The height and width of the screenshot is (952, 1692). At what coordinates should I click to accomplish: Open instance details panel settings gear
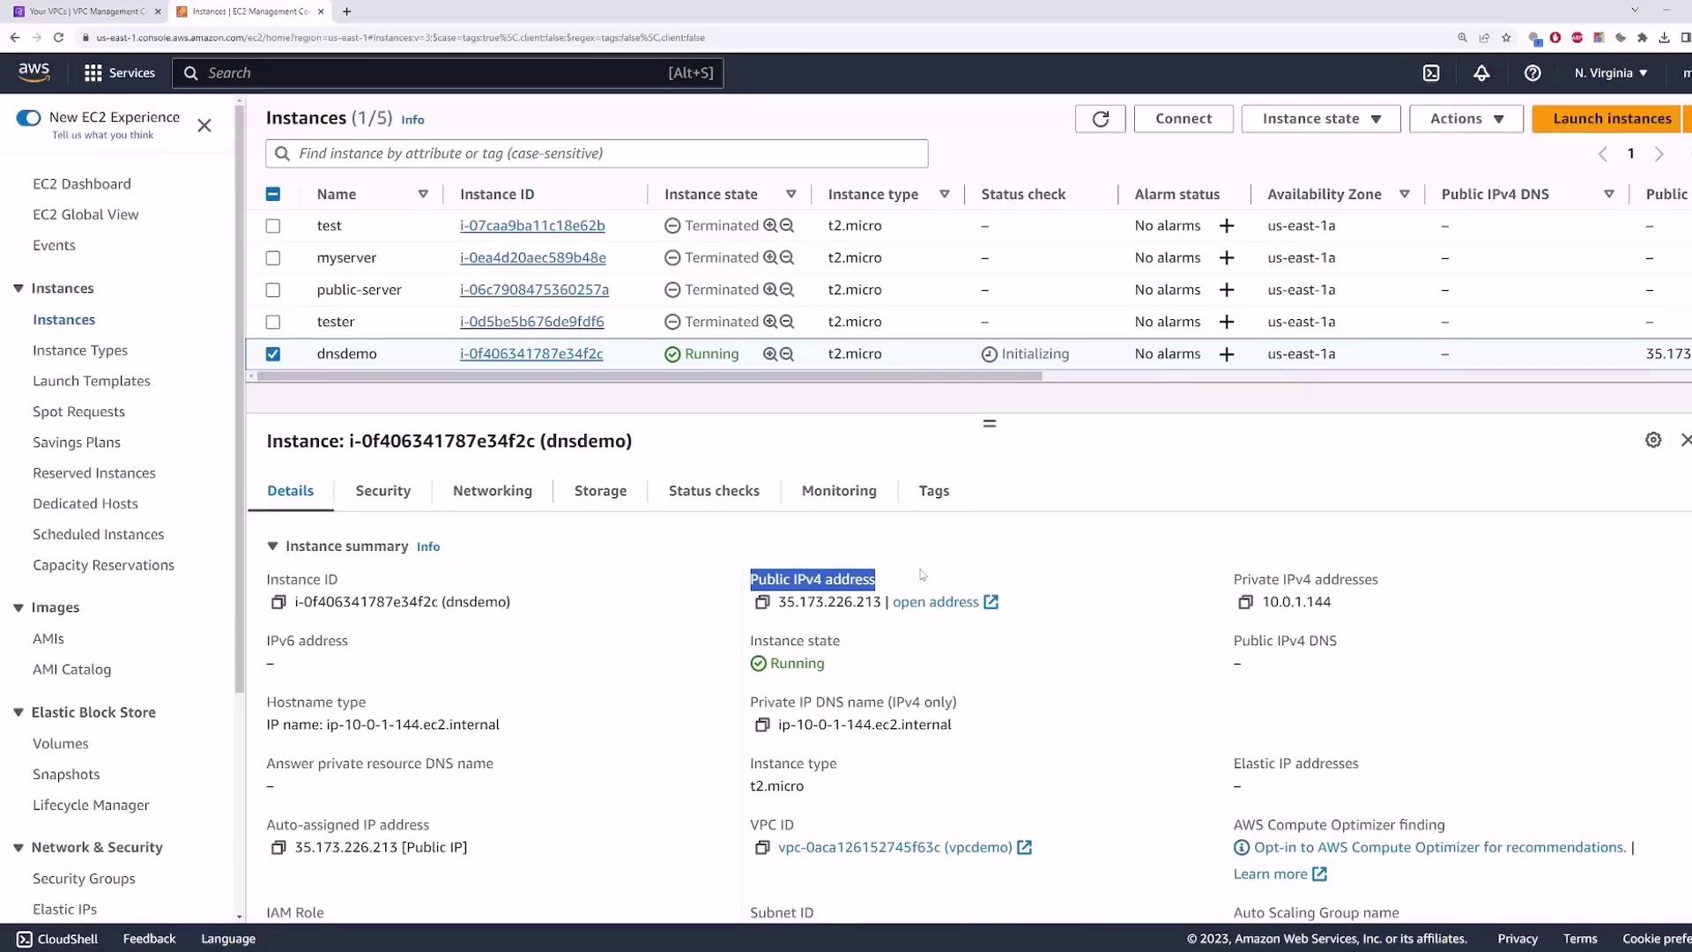coord(1653,440)
